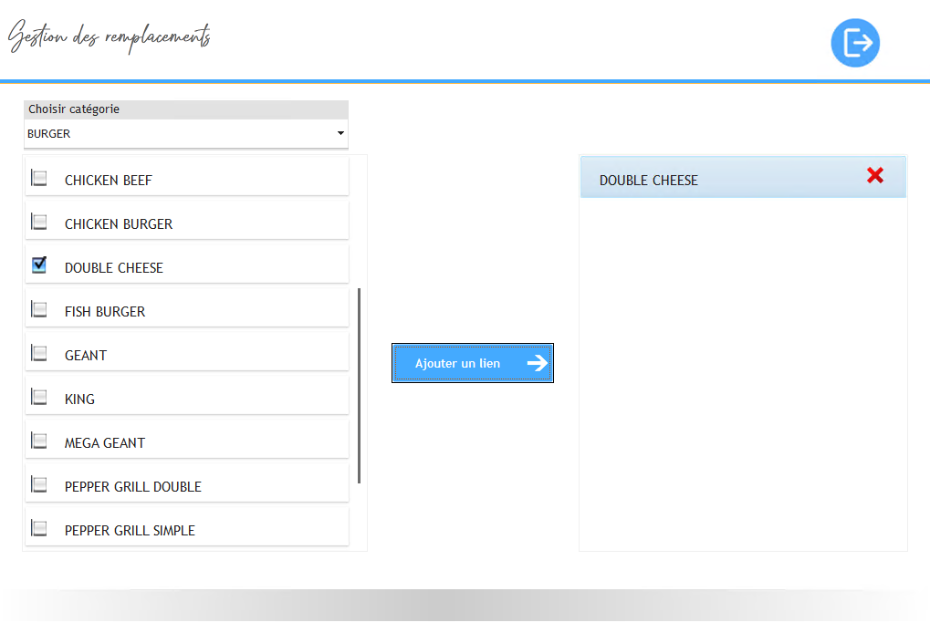The height and width of the screenshot is (633, 930).
Task: Click the MEGA GEANT item label
Action: point(105,443)
